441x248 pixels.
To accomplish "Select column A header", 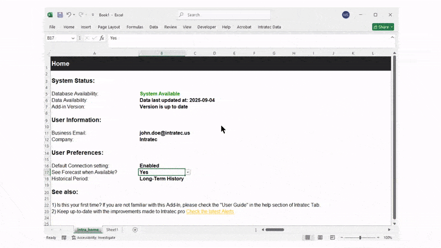I will coord(94,53).
